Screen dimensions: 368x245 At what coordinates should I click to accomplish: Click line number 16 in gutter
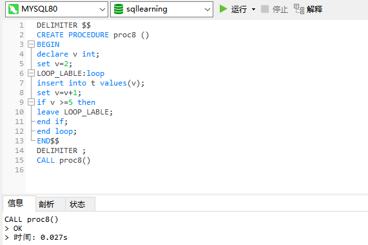click(19, 170)
